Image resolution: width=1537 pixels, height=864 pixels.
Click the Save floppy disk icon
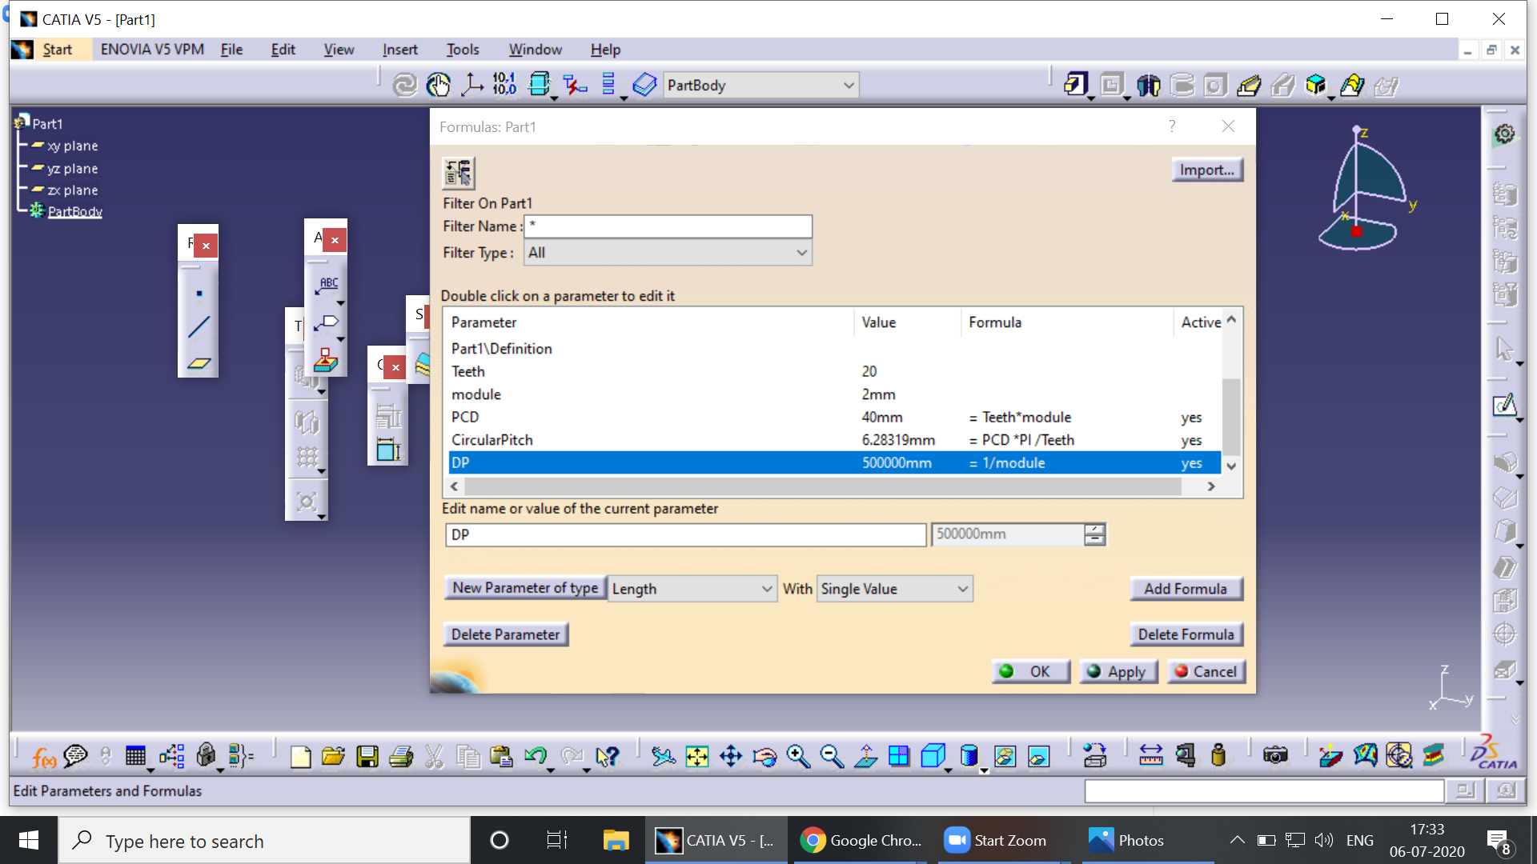coord(367,757)
